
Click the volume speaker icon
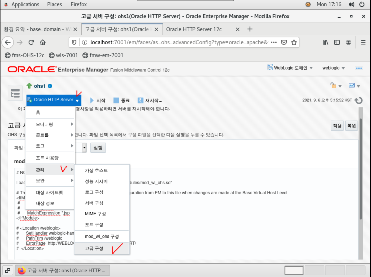click(x=351, y=4)
